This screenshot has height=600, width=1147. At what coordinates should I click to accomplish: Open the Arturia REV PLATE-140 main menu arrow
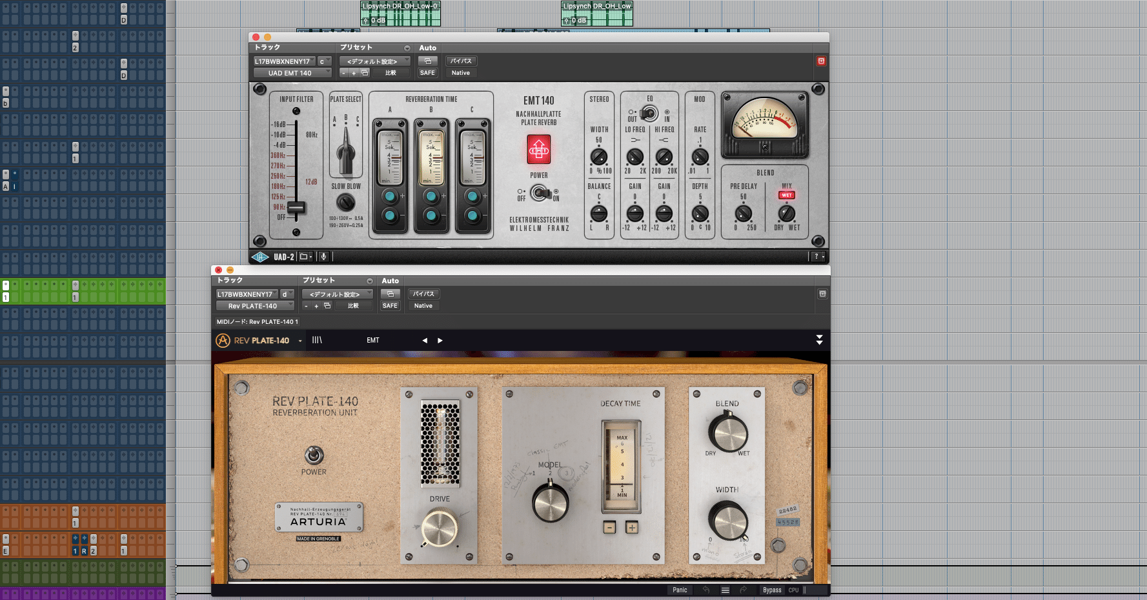tap(300, 341)
